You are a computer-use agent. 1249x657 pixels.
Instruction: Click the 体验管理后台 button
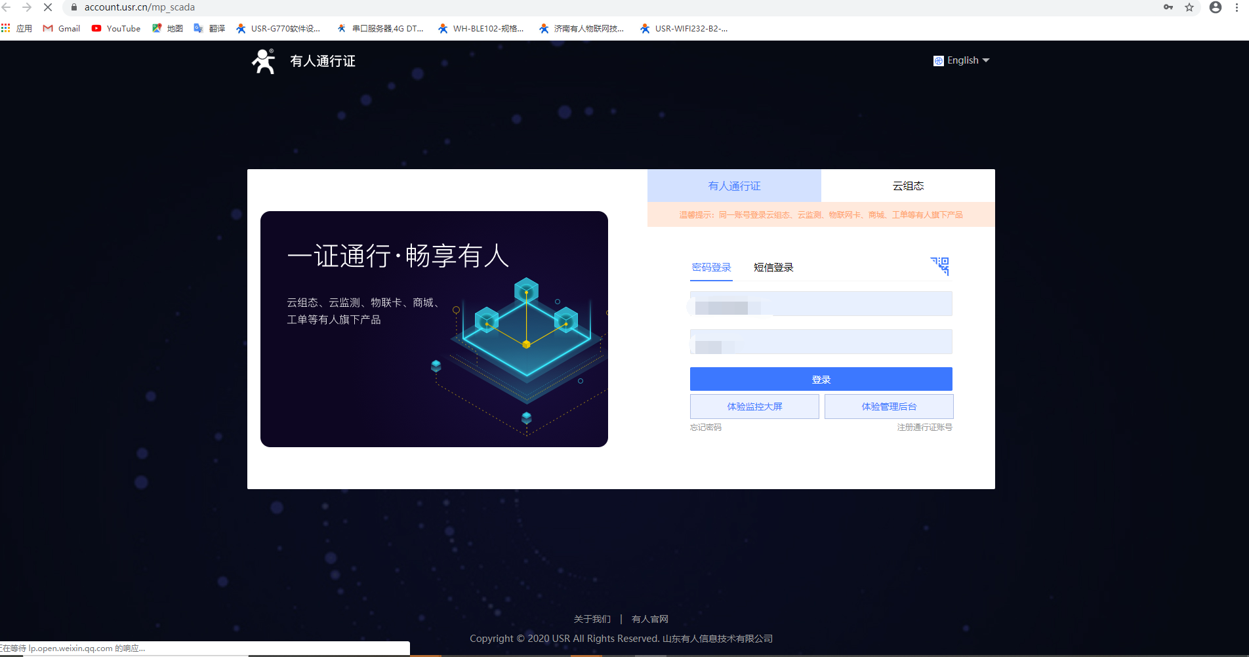coord(889,407)
